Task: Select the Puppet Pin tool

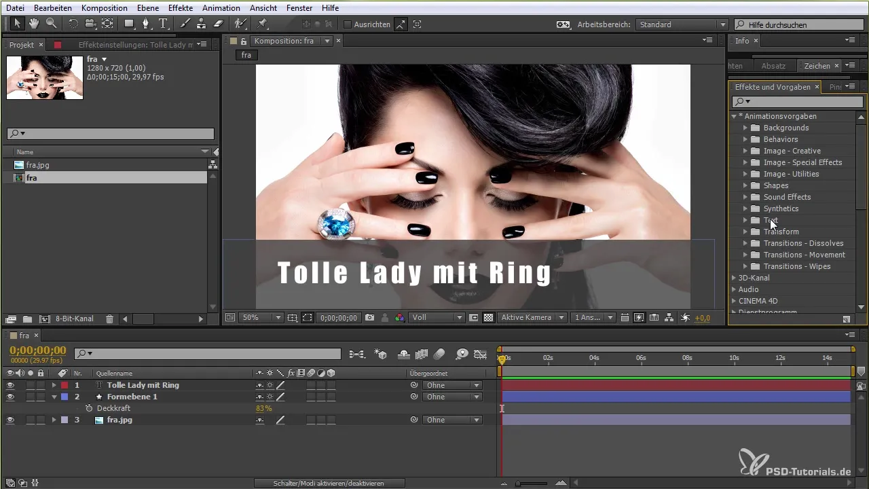Action: coord(262,24)
